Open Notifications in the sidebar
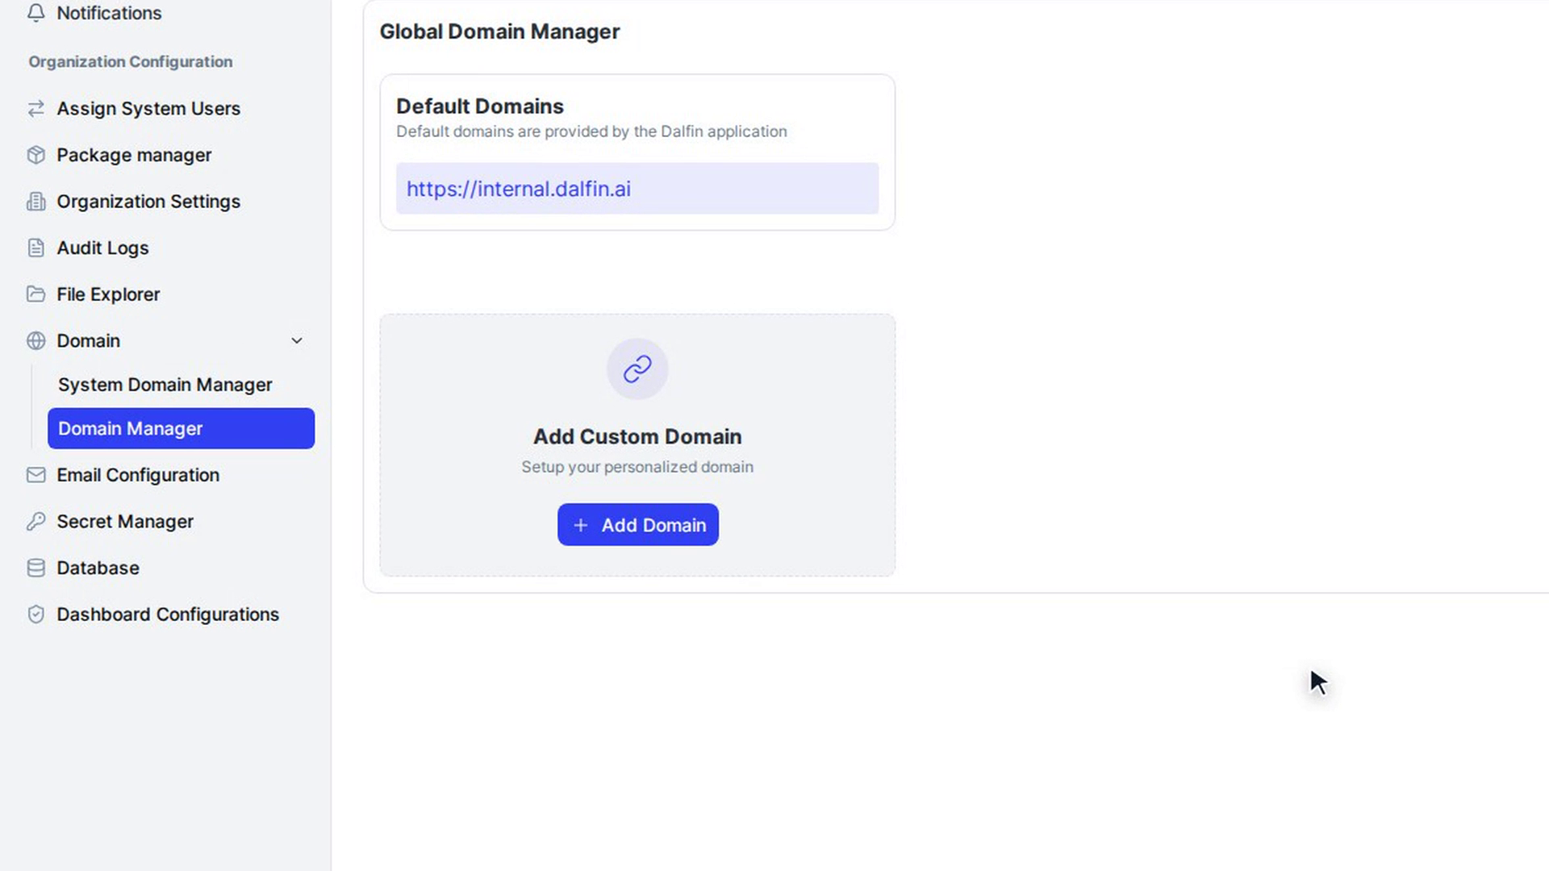The image size is (1549, 871). tap(109, 13)
